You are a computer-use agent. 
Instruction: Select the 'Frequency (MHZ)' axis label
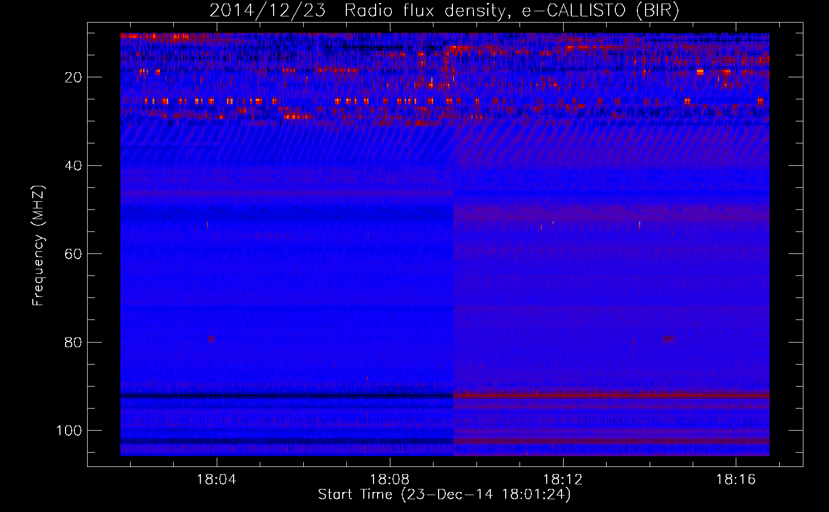[x=38, y=246]
